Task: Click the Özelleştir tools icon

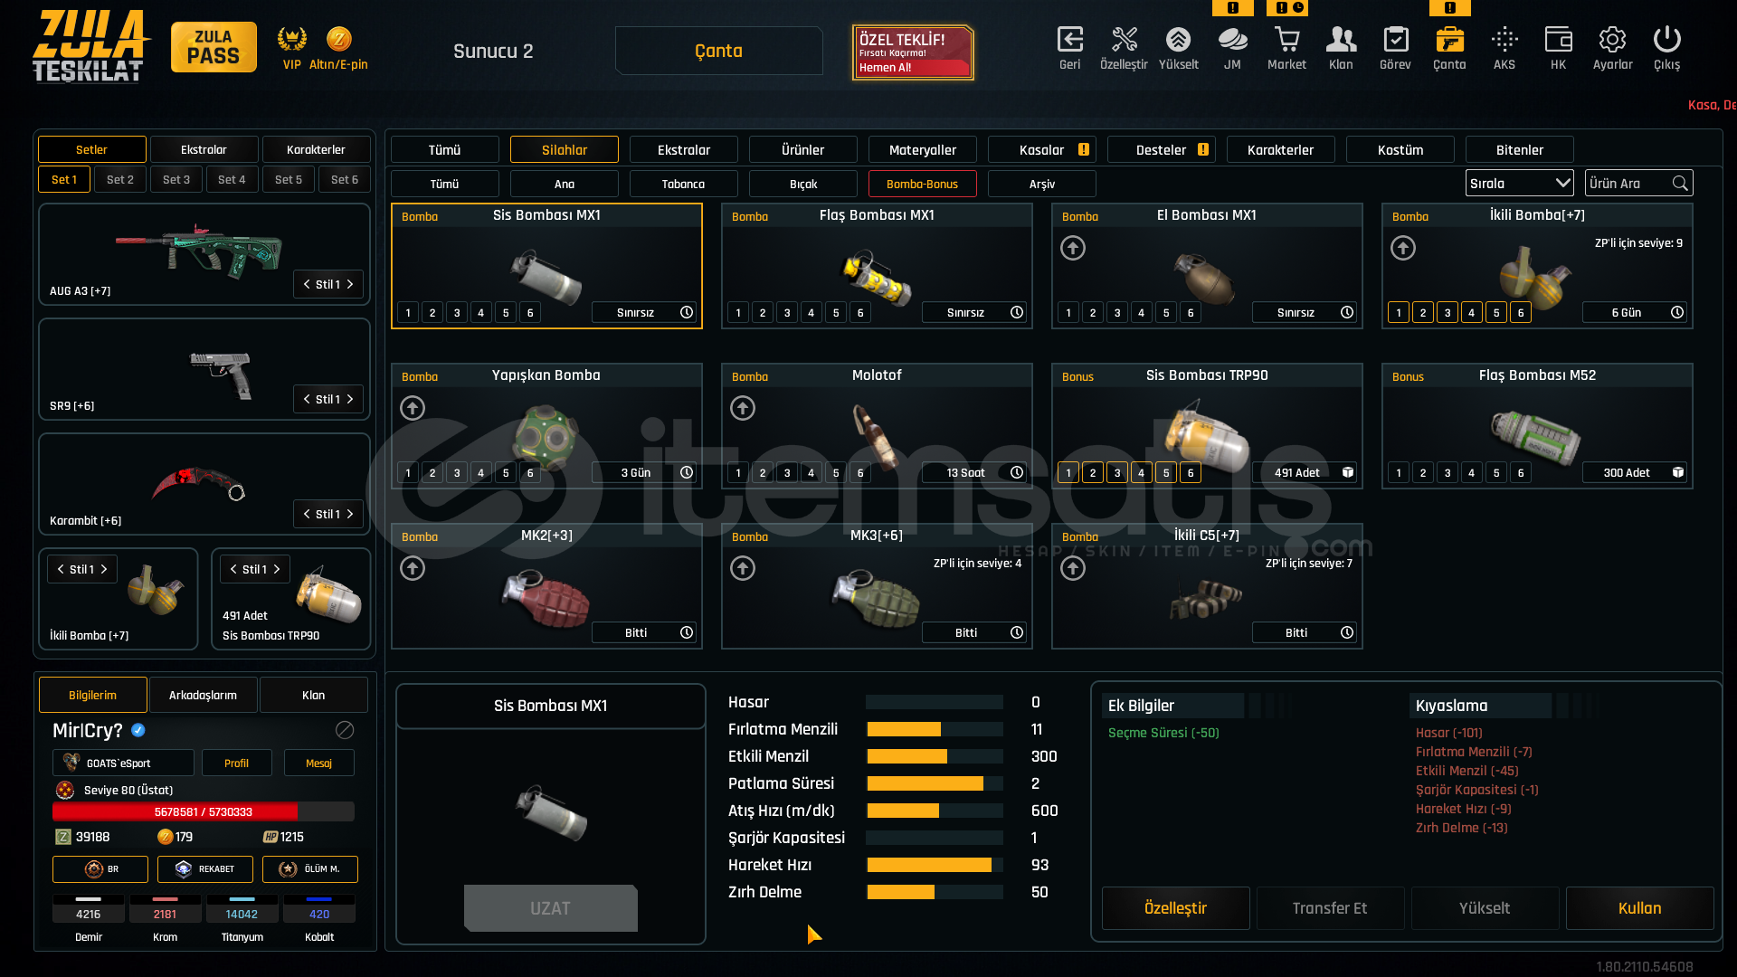Action: point(1124,40)
